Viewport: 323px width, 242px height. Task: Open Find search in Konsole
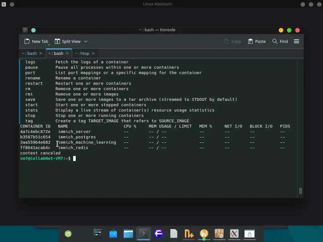(280, 41)
